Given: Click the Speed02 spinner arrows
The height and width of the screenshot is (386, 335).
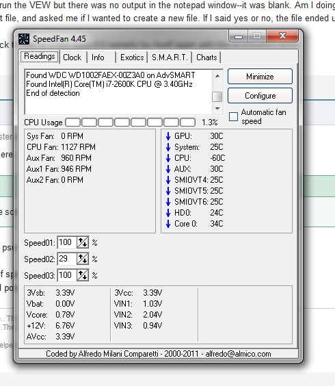Looking at the screenshot, I should click(83, 259).
